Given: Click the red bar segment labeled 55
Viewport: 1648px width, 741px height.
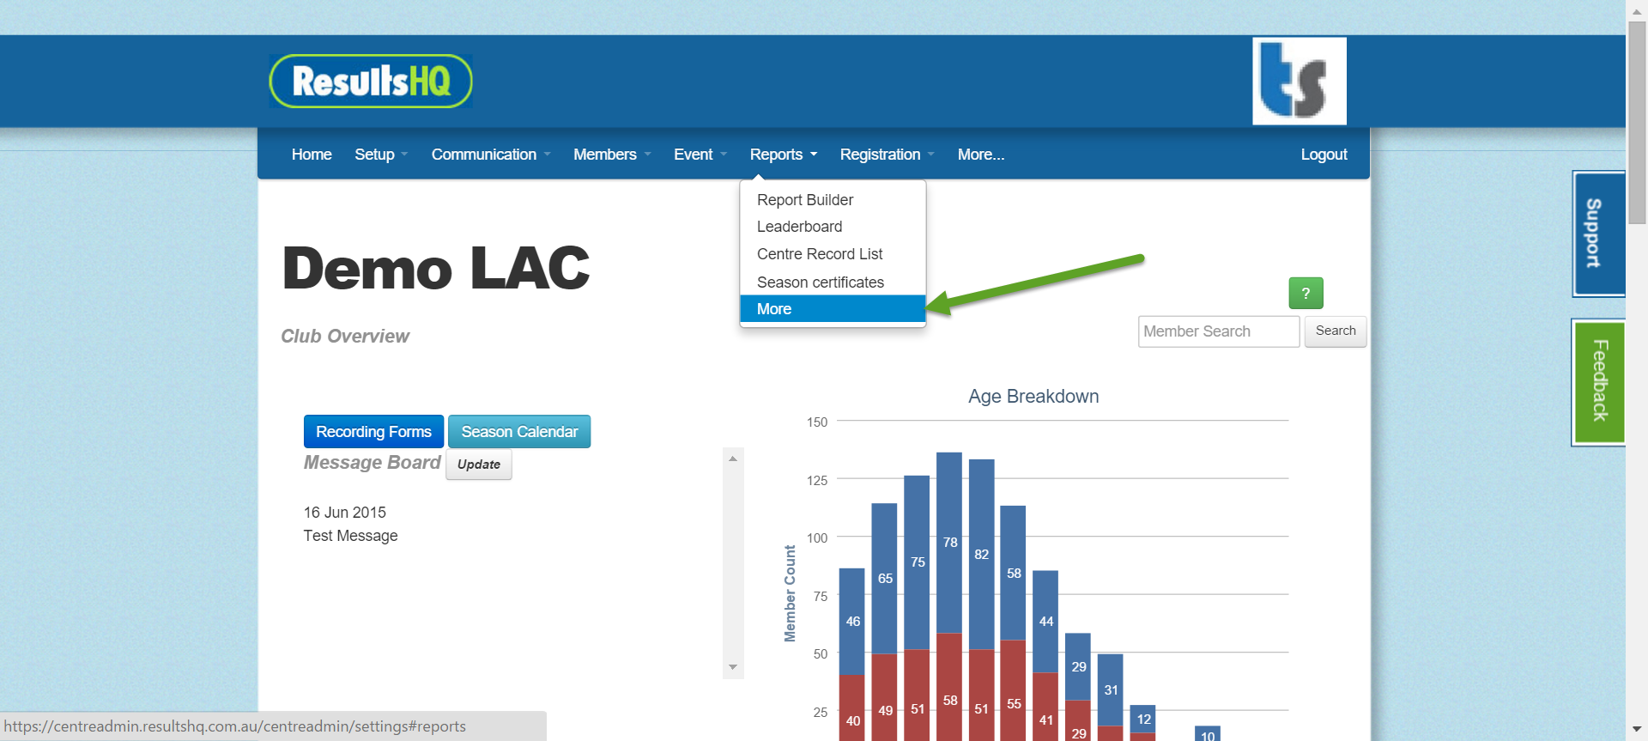Looking at the screenshot, I should tap(1014, 690).
